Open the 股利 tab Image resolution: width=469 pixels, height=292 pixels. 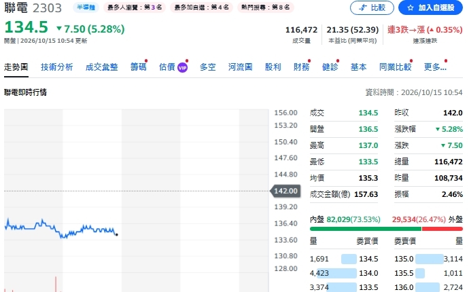tap(273, 67)
